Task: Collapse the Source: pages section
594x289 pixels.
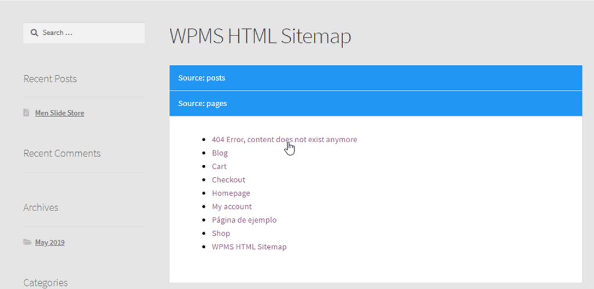Action: (375, 103)
